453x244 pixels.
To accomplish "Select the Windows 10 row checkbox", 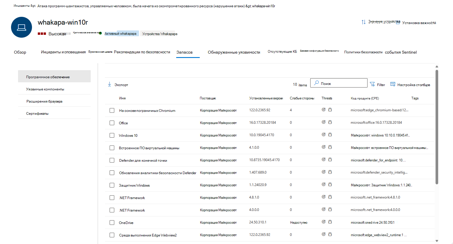I will point(112,135).
